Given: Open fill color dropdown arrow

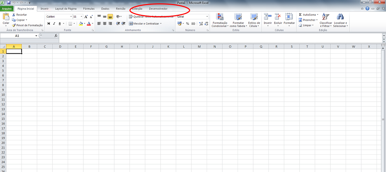Looking at the screenshot, I should (84, 24).
